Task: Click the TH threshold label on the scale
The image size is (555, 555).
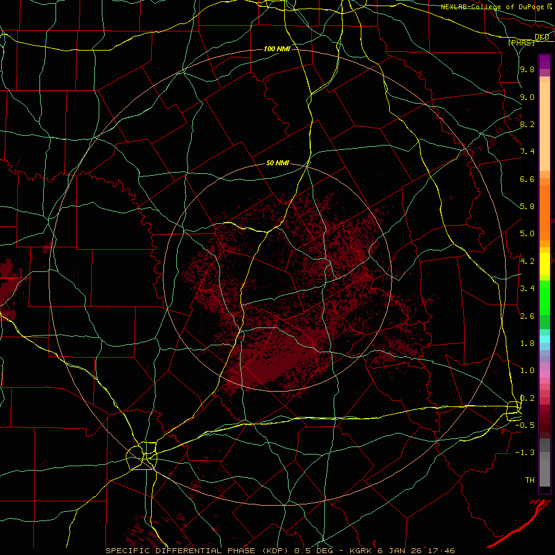Action: [x=530, y=480]
